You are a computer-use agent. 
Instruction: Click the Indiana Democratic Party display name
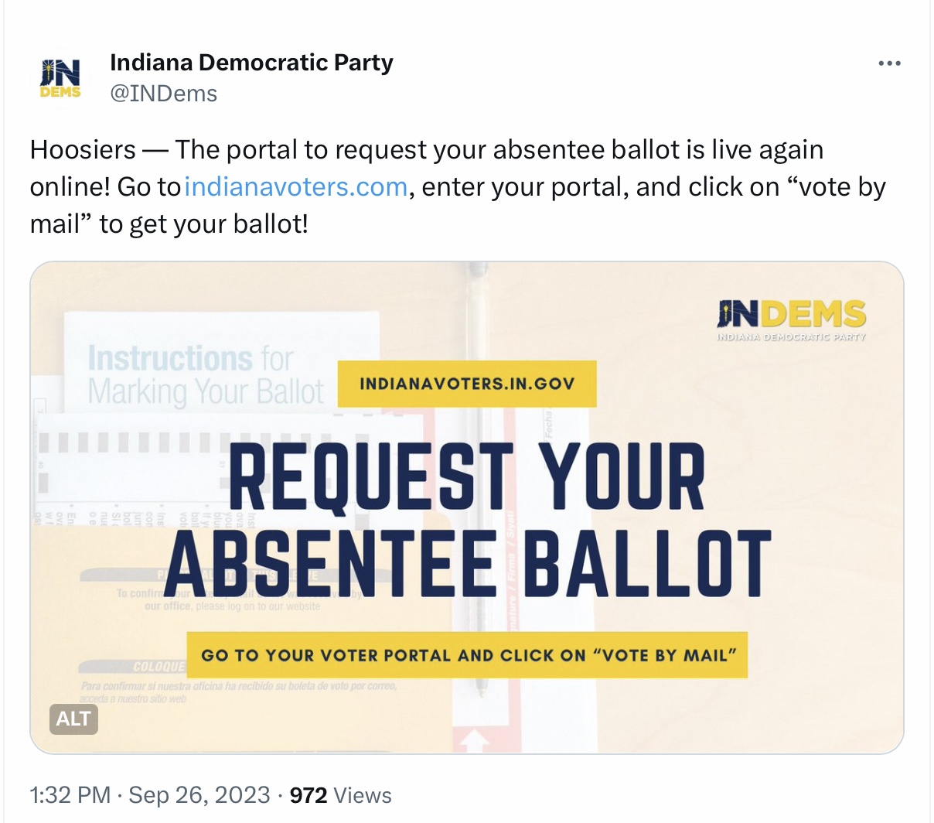pos(251,63)
